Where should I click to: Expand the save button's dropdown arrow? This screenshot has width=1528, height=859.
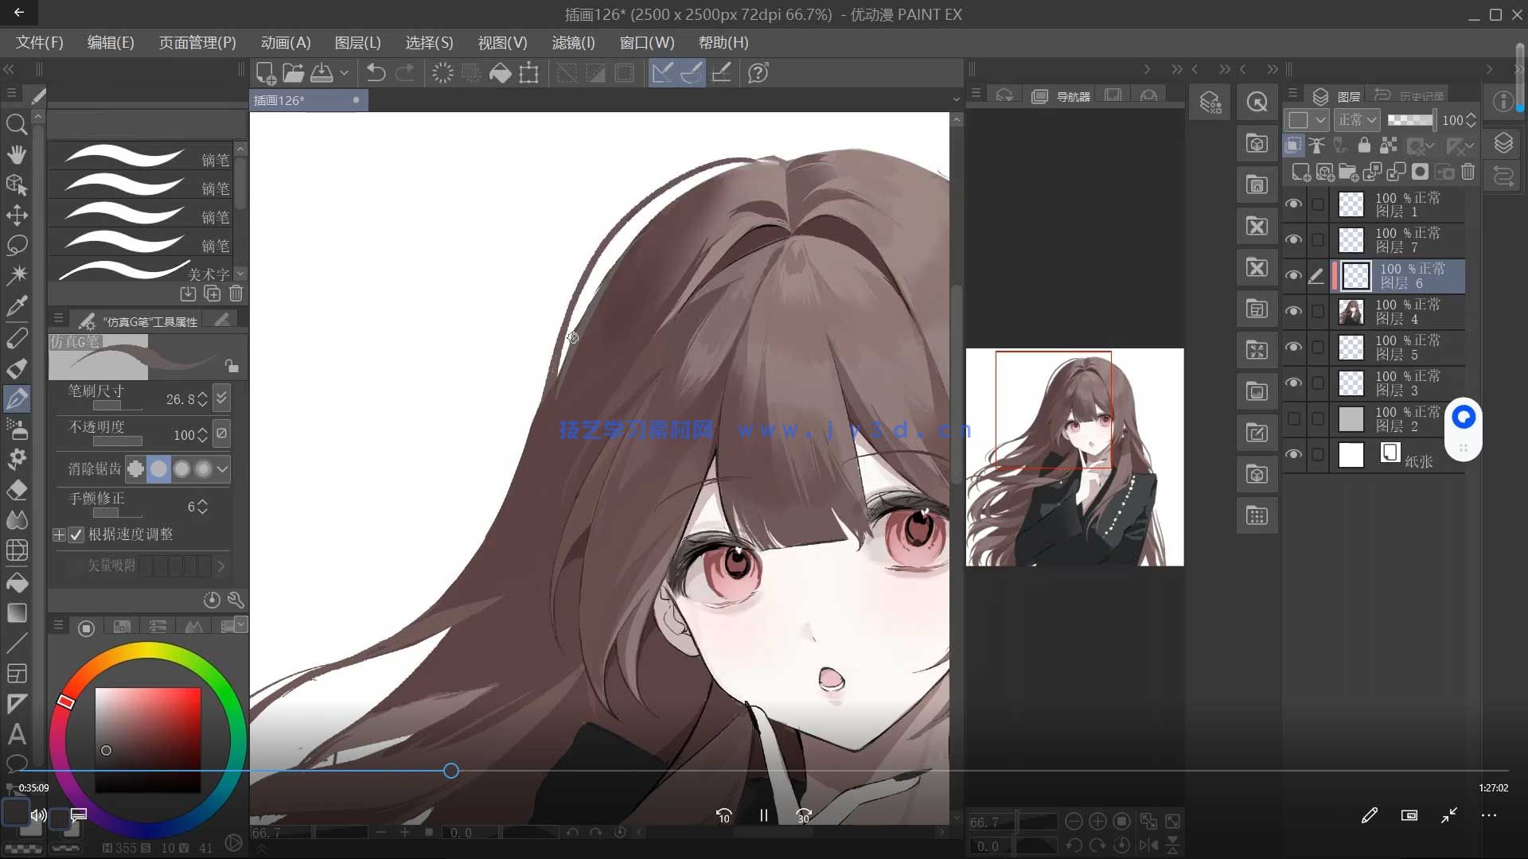[345, 72]
